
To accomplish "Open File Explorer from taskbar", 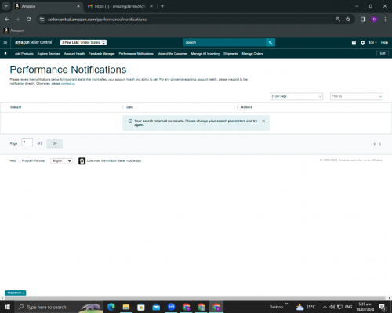I will pyautogui.click(x=126, y=307).
